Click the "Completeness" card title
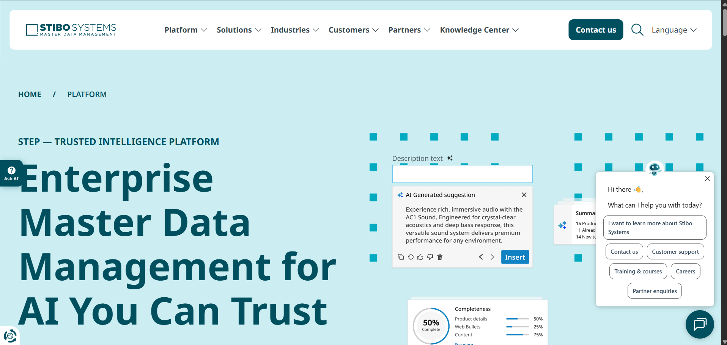The width and height of the screenshot is (727, 345). pos(473,309)
